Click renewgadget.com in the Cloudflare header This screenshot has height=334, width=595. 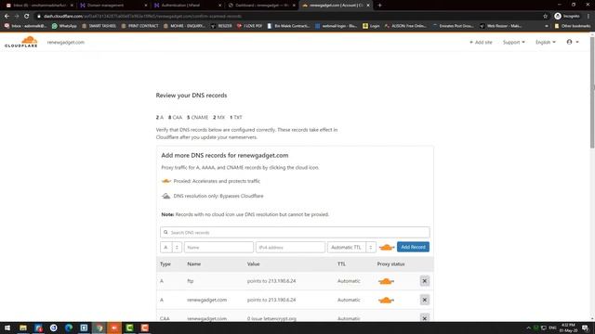(x=66, y=42)
